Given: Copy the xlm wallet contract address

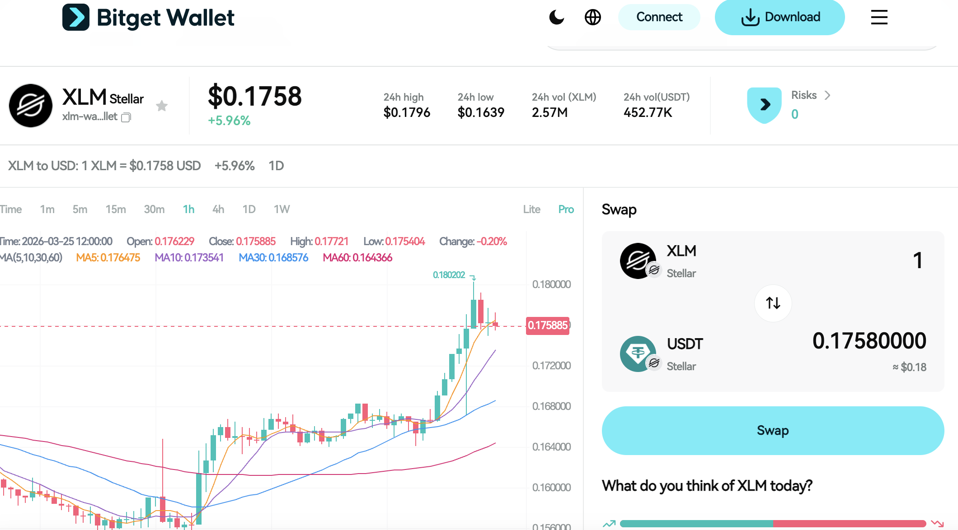Looking at the screenshot, I should 126,117.
